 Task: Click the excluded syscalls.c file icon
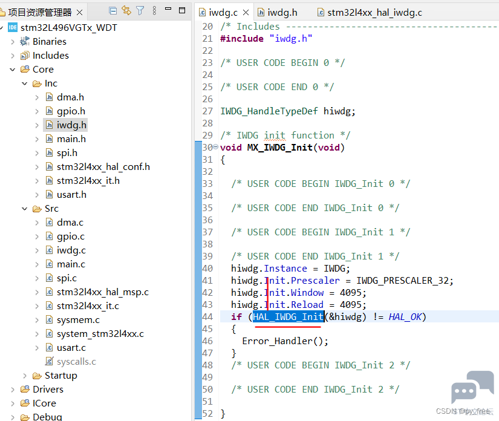(49, 361)
